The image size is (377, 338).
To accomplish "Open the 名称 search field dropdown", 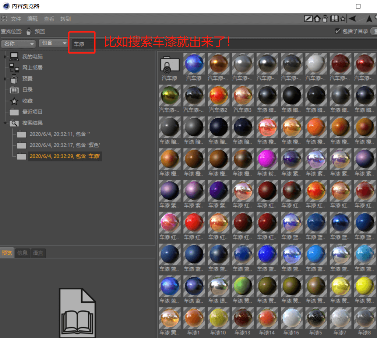I will point(18,43).
